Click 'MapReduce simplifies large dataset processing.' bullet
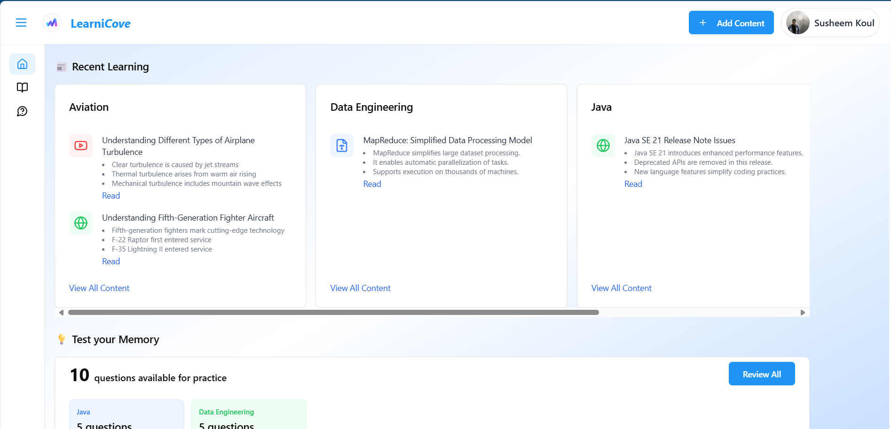 446,153
